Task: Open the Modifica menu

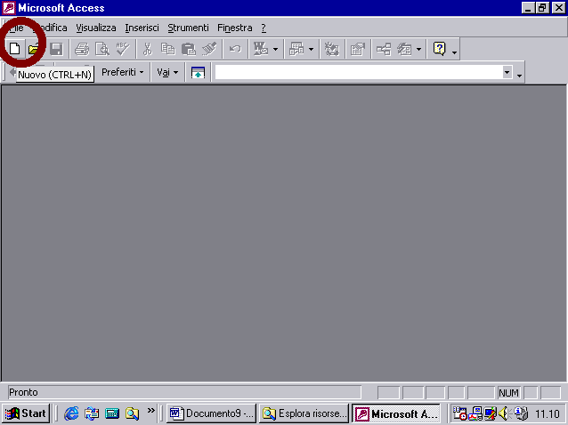Action: click(x=51, y=28)
